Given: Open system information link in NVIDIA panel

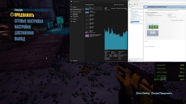Looking at the screenshot, I should pos(133,61).
